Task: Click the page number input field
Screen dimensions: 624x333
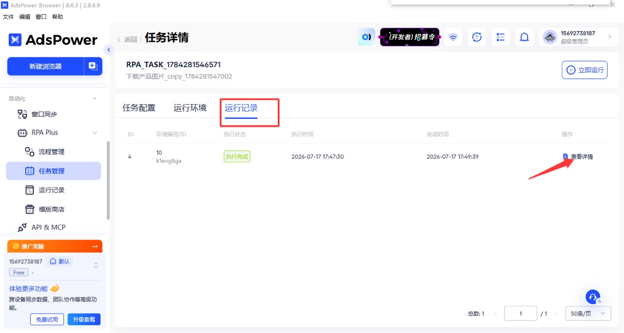Action: pyautogui.click(x=521, y=313)
